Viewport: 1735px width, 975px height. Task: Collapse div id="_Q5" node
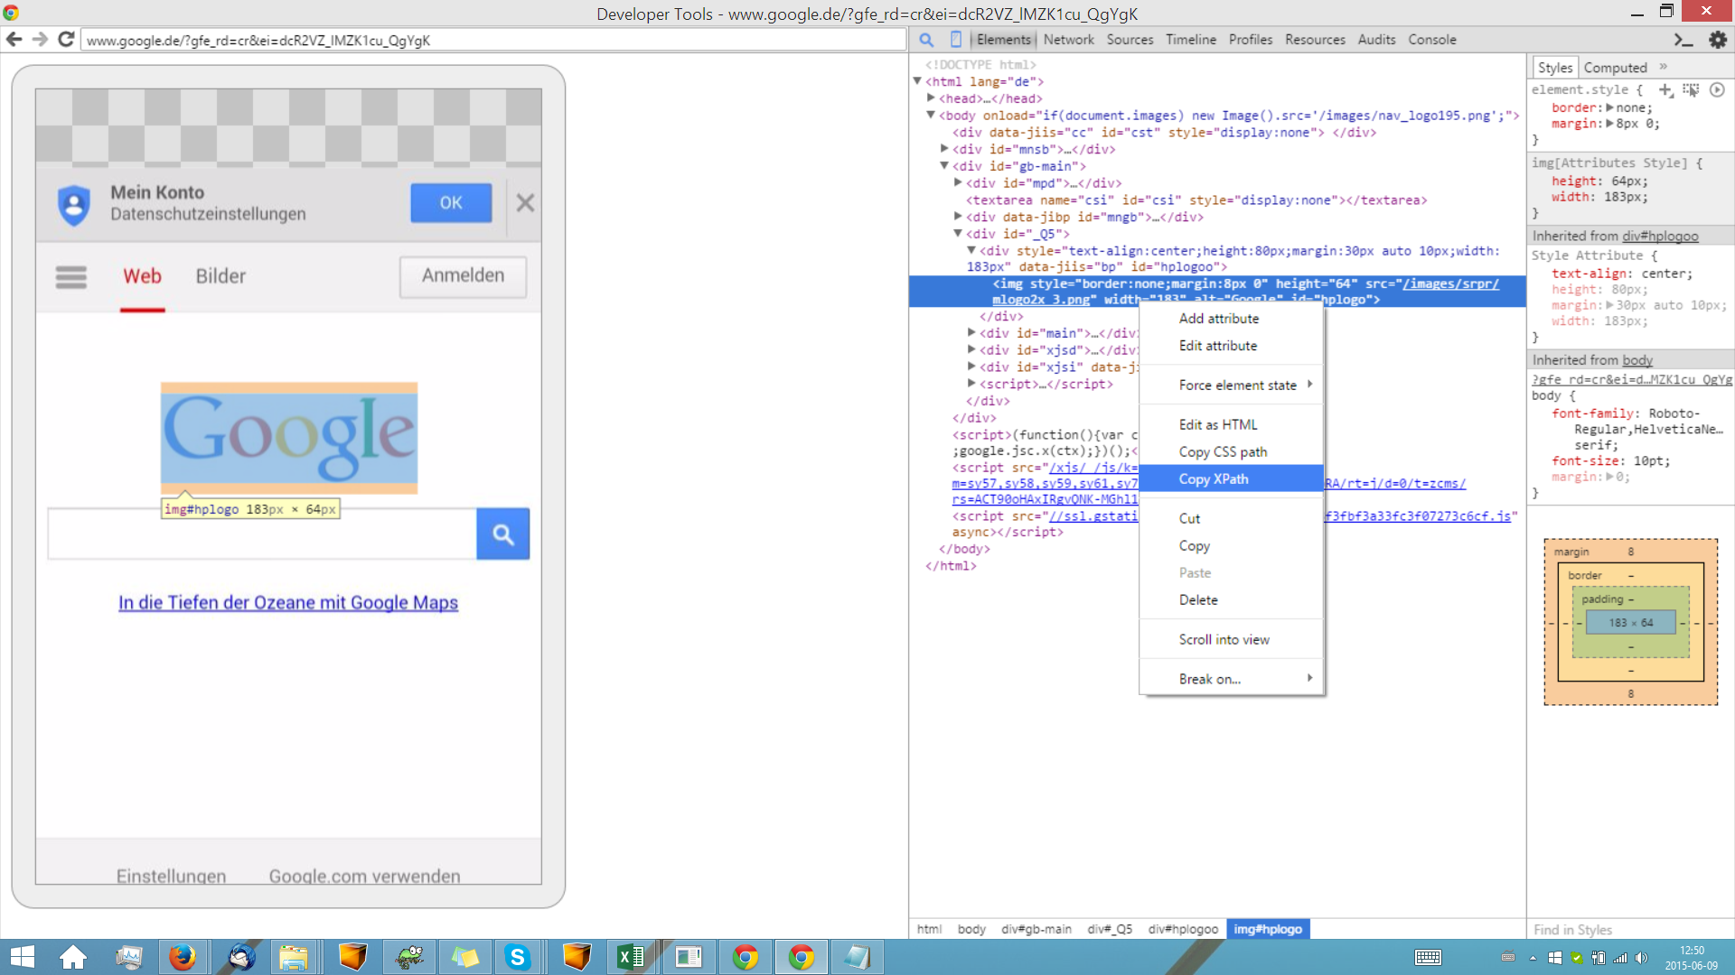[x=958, y=233]
